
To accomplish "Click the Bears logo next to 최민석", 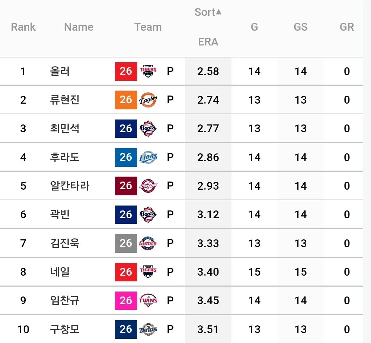I will tap(148, 129).
